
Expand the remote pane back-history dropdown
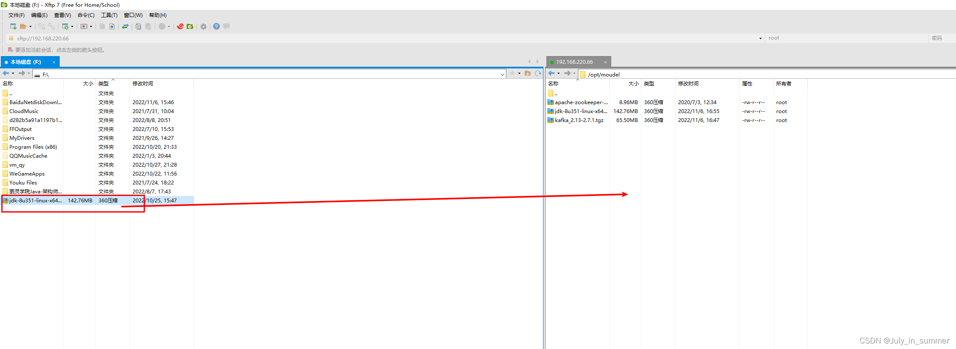(x=559, y=73)
